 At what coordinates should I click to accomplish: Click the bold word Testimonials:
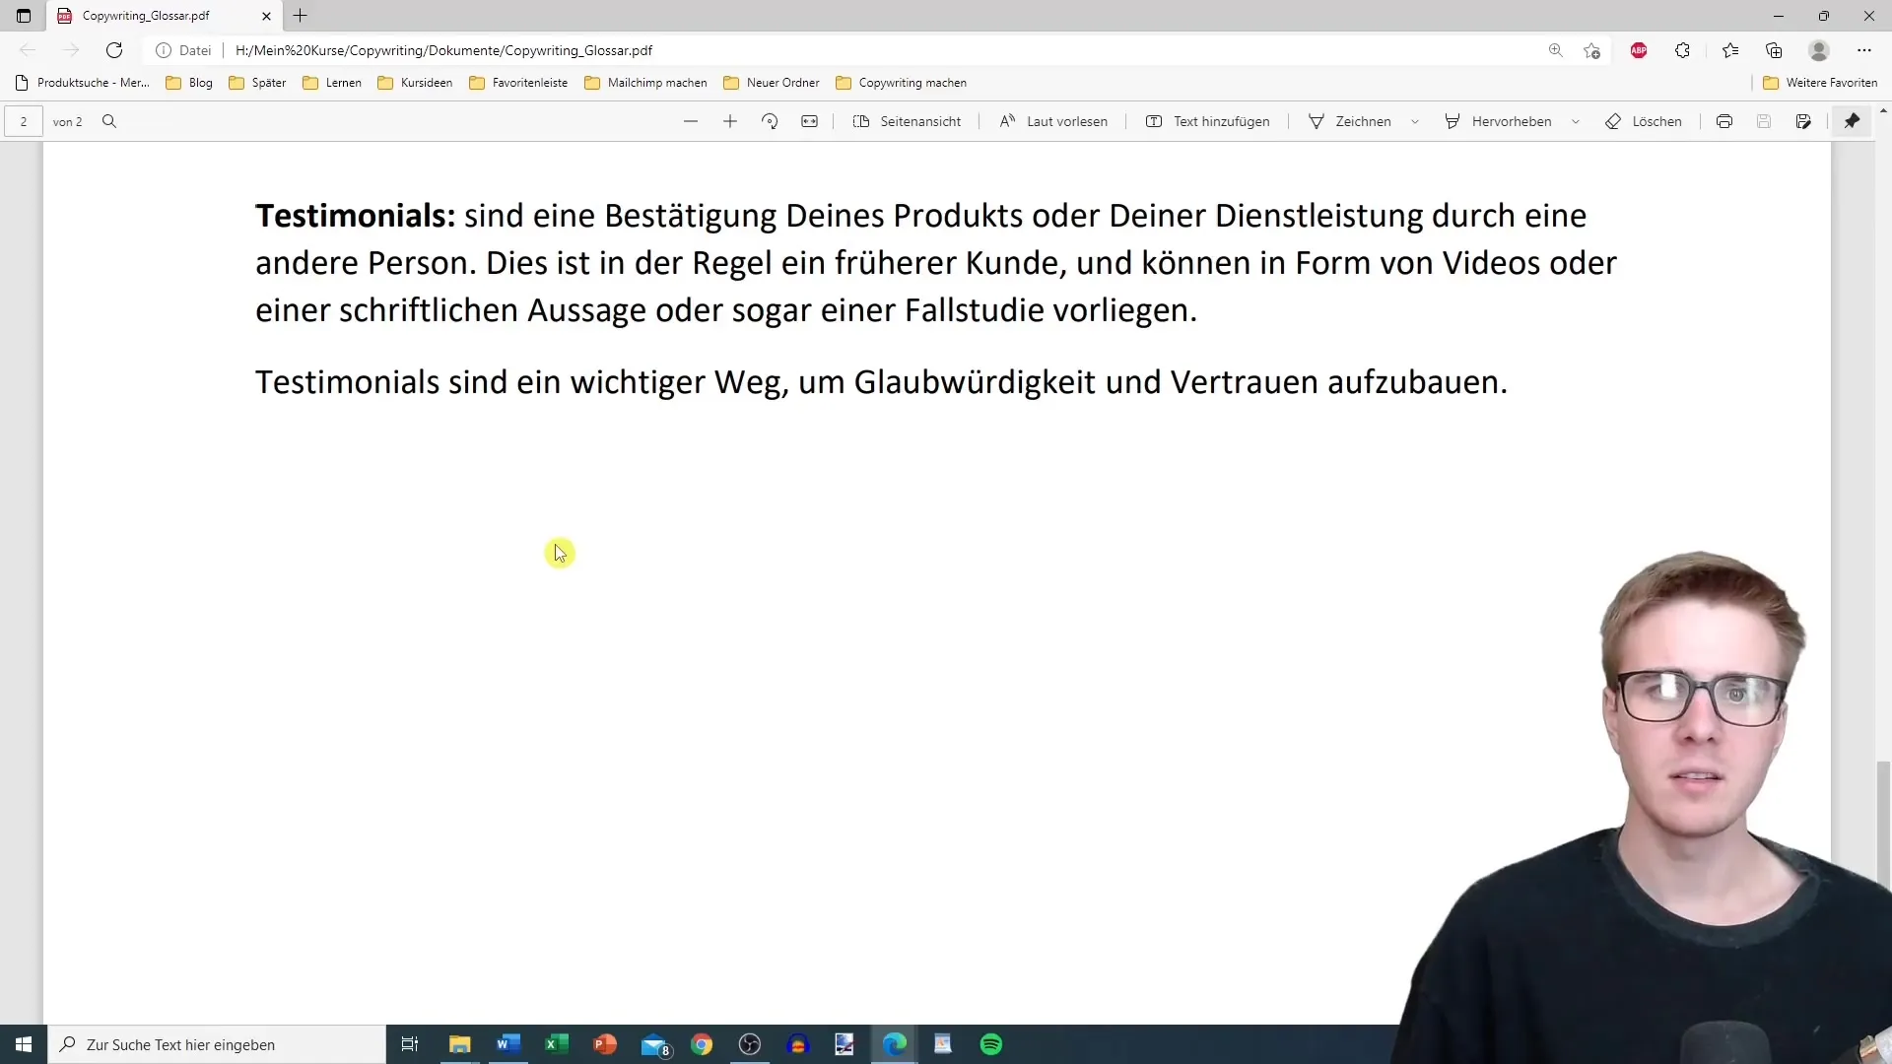click(356, 216)
